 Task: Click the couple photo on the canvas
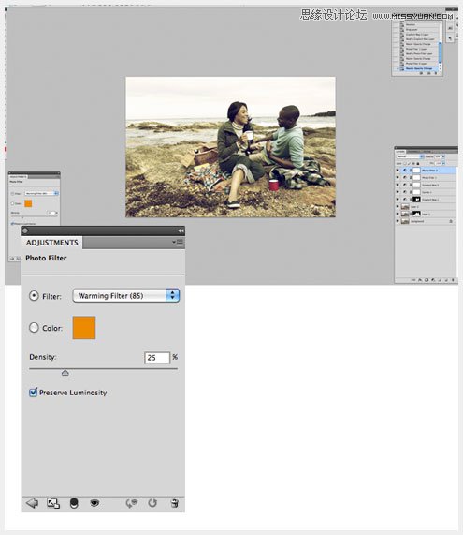pos(231,147)
